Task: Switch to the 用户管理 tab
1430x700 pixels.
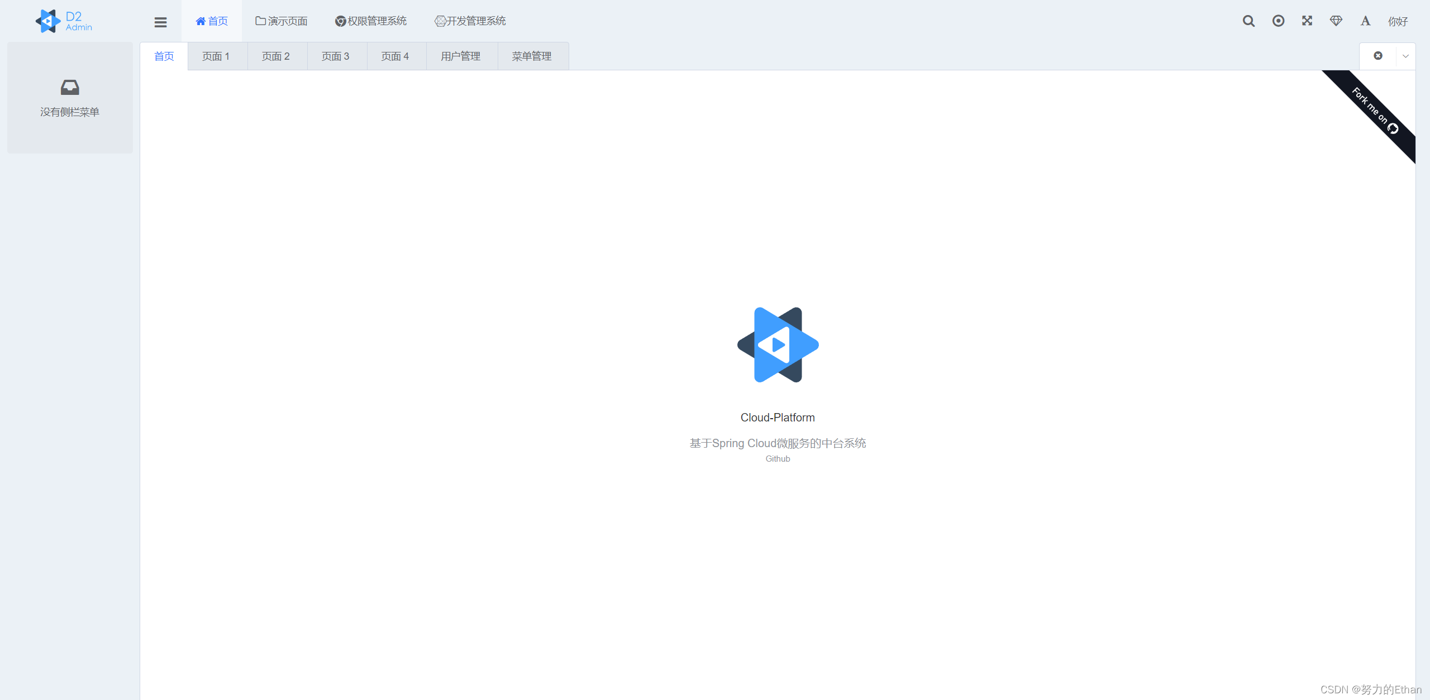Action: [460, 56]
